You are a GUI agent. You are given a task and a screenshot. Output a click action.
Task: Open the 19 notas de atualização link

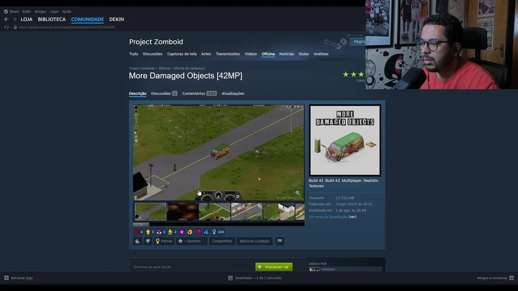(x=328, y=217)
